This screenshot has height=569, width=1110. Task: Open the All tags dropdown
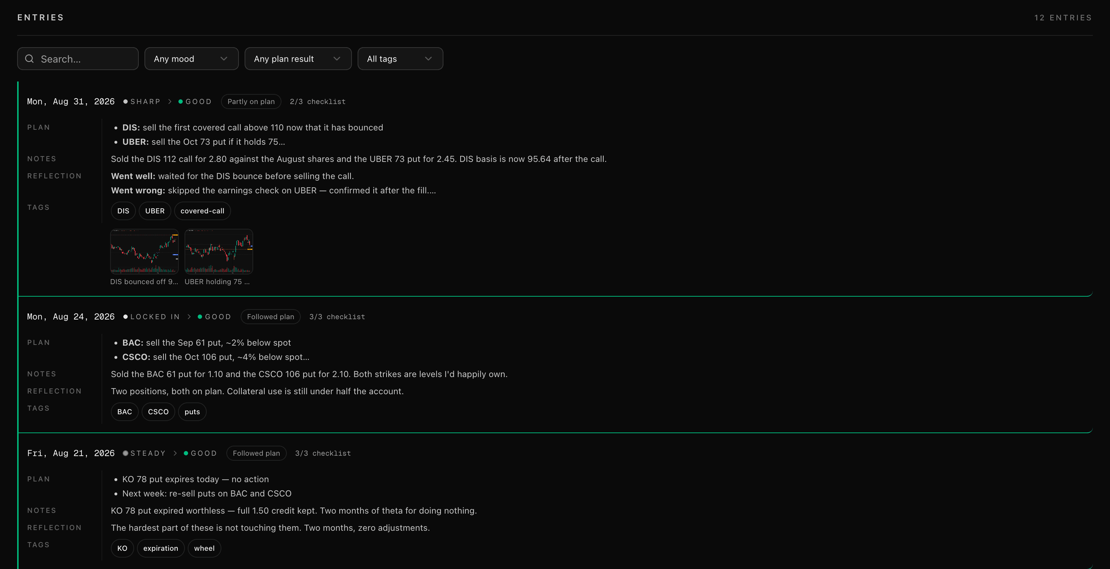click(x=400, y=59)
